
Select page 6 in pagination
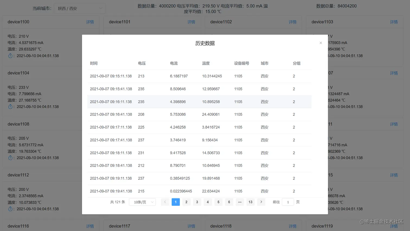click(x=229, y=202)
